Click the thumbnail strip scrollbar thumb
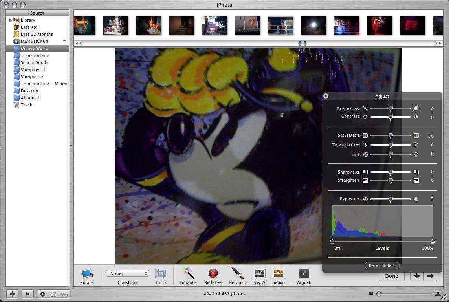The width and height of the screenshot is (449, 302). click(x=302, y=44)
